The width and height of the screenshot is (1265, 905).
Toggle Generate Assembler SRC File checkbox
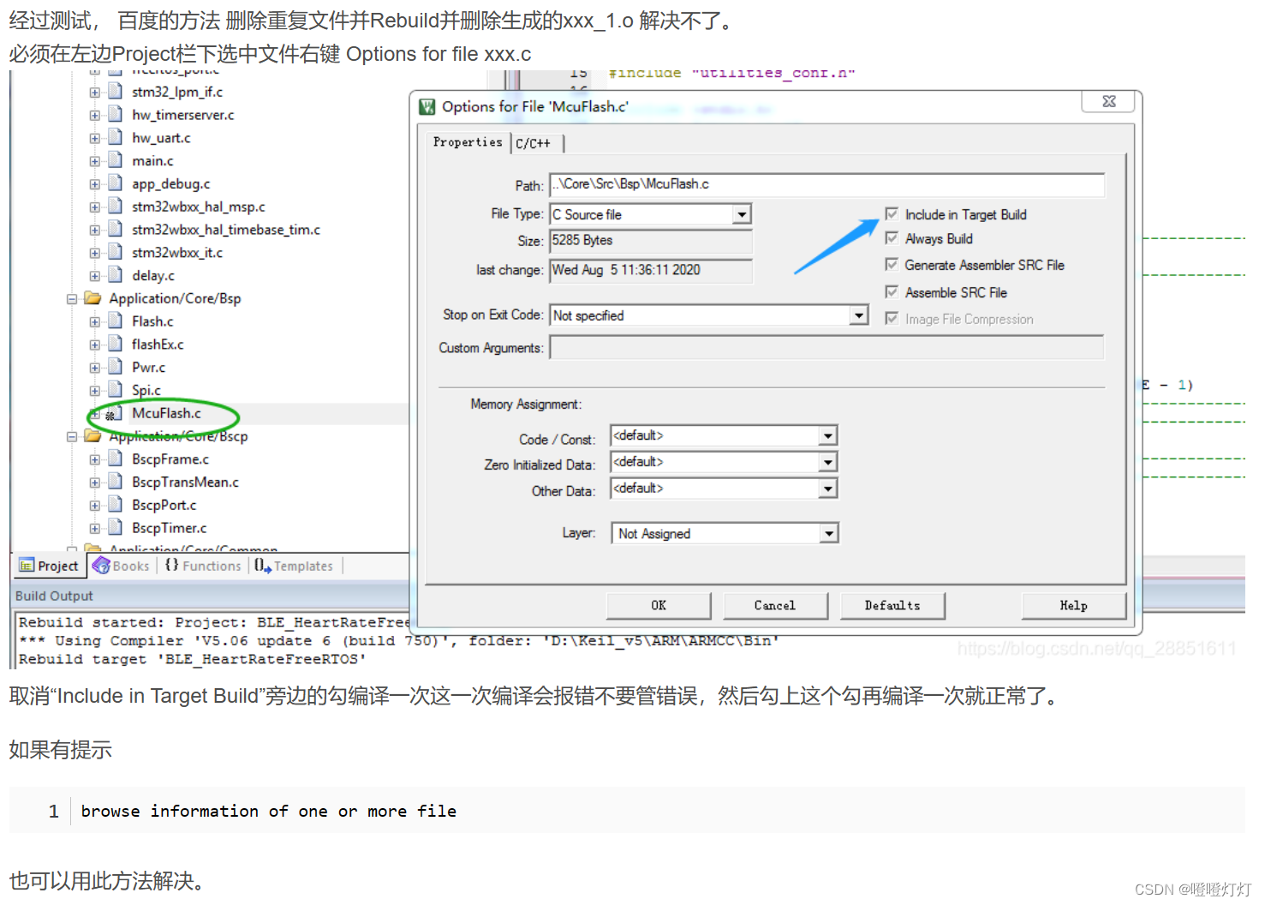tap(892, 265)
